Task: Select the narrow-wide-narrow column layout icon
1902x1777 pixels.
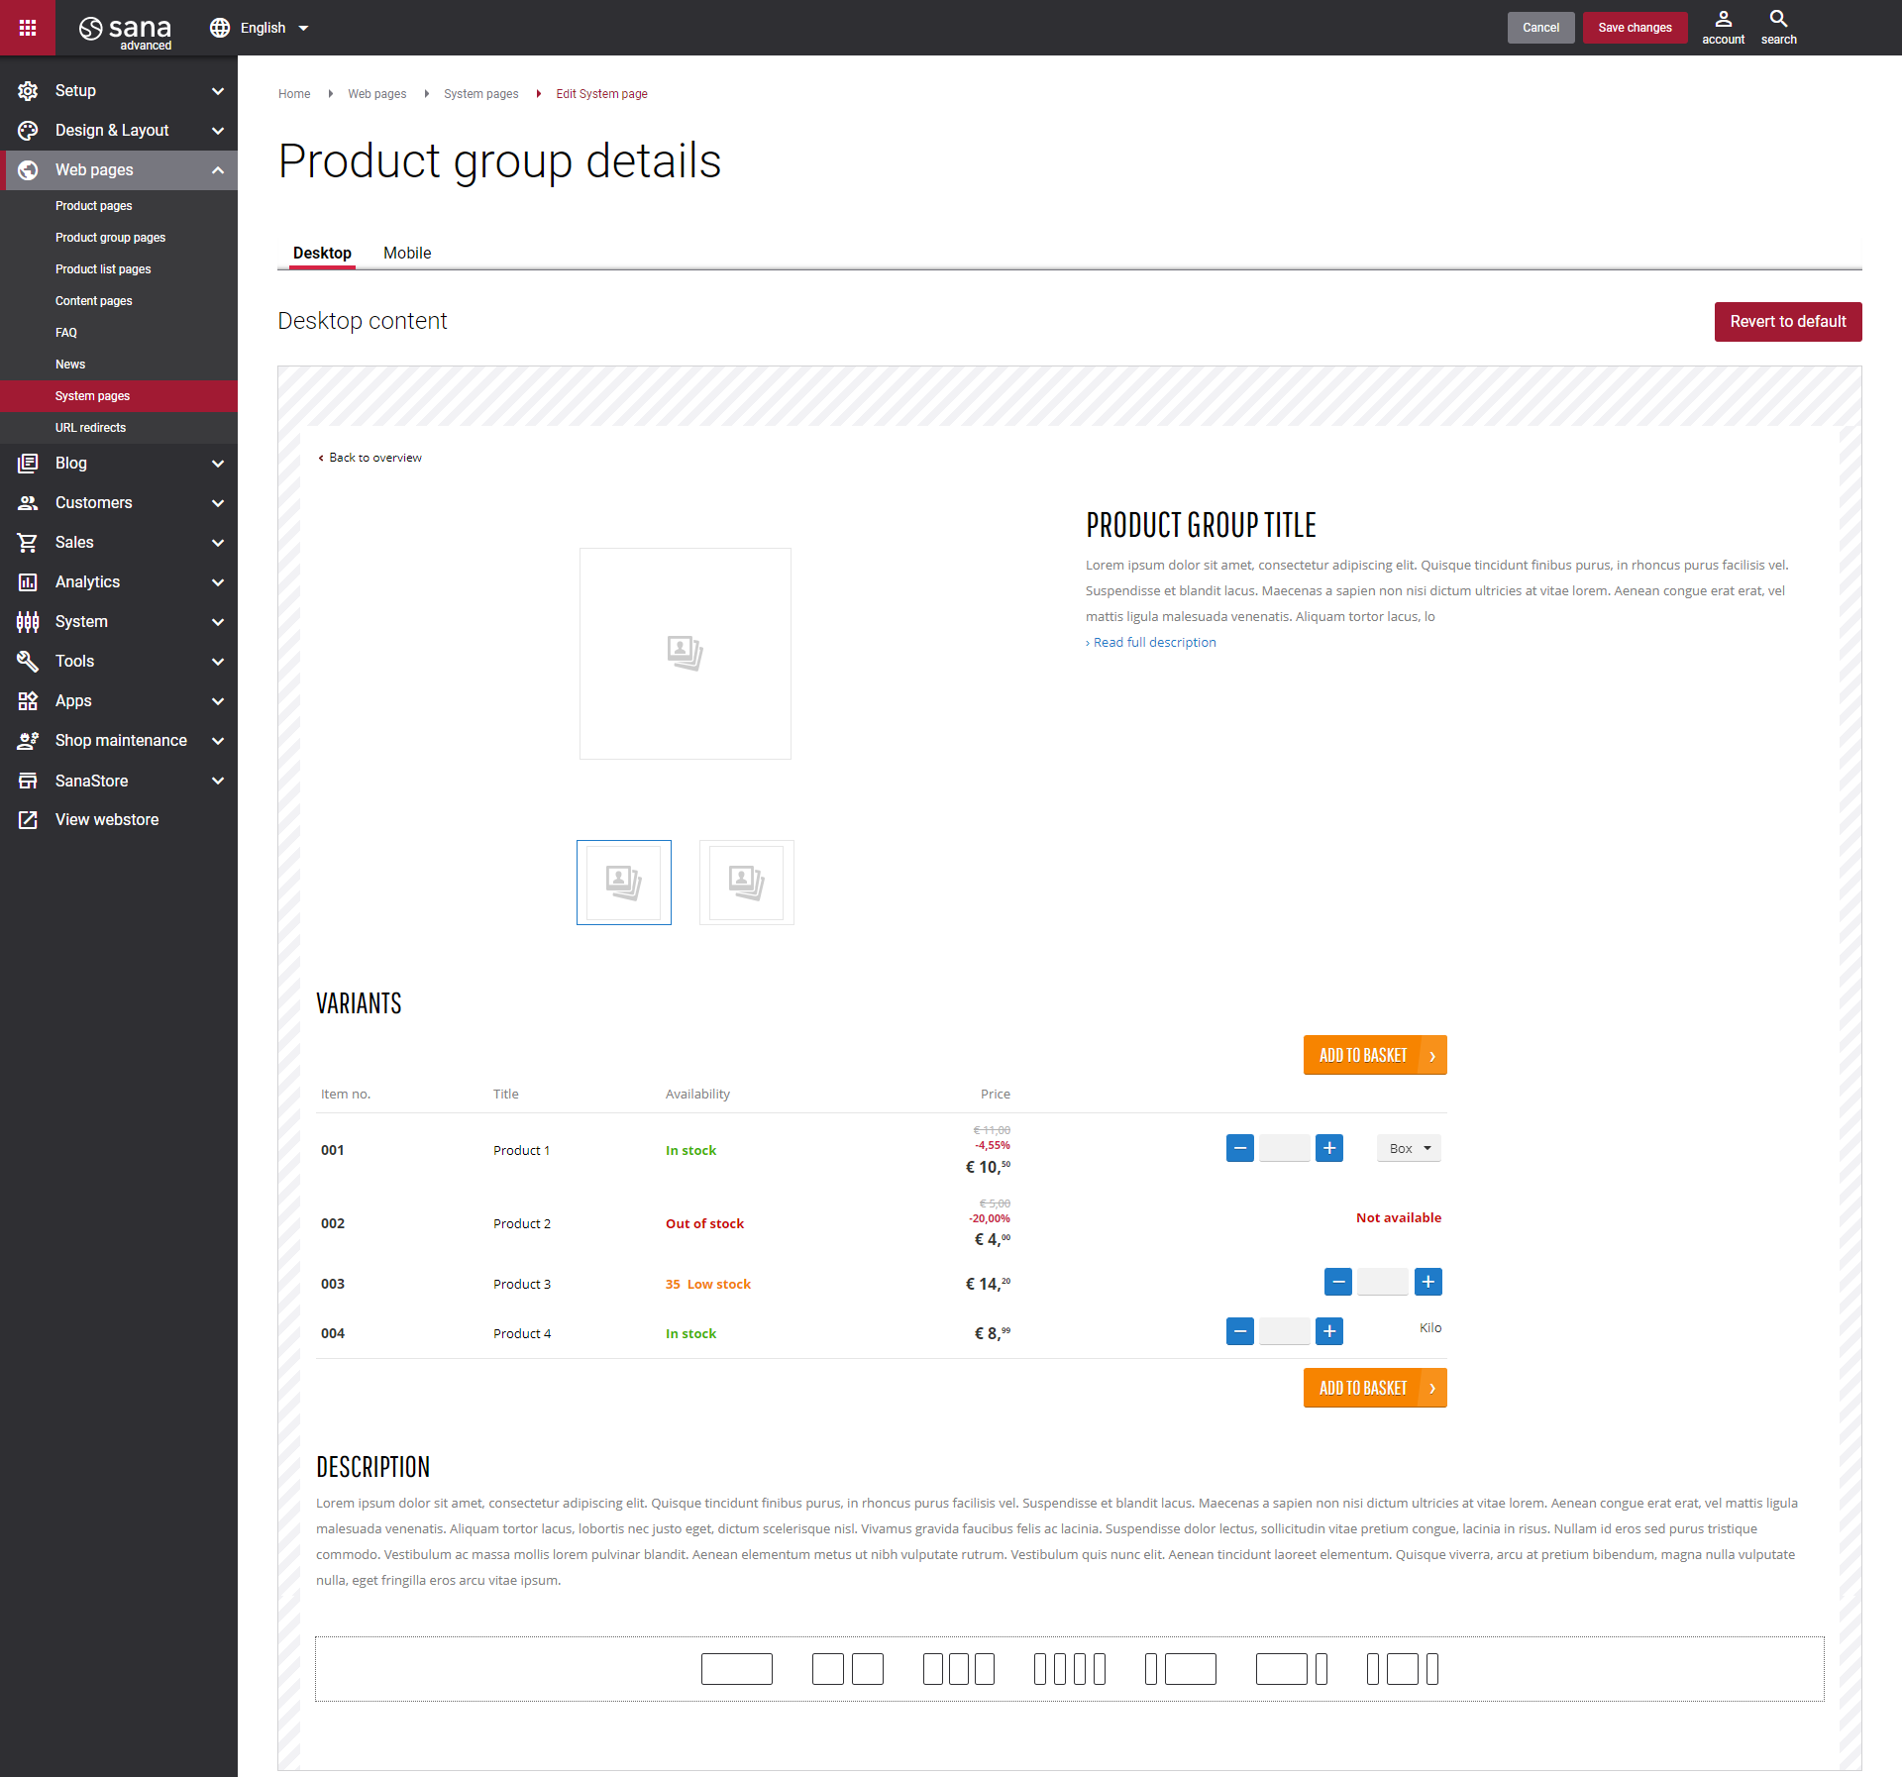Action: pos(1403,1669)
